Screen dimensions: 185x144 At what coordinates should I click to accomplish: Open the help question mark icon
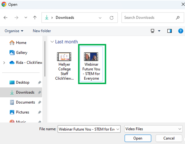coord(181,31)
